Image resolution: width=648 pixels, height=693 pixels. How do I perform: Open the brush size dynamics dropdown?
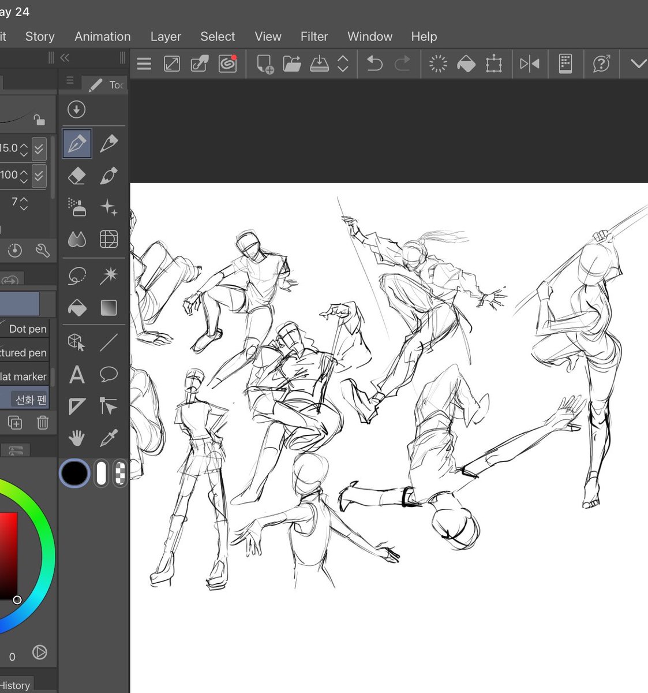click(x=39, y=150)
